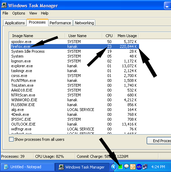Open the Help menu
Image resolution: width=171 pixels, height=172 pixels.
[45, 13]
